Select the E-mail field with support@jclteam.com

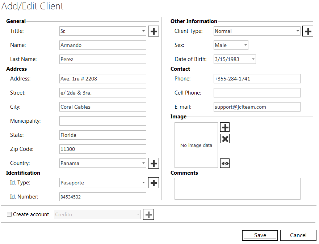click(x=257, y=107)
